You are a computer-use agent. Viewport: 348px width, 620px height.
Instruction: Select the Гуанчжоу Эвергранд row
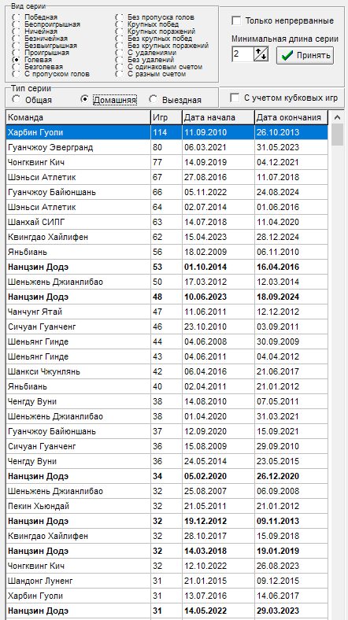pyautogui.click(x=167, y=147)
